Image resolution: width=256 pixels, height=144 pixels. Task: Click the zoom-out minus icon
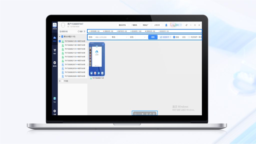[x=135, y=114]
